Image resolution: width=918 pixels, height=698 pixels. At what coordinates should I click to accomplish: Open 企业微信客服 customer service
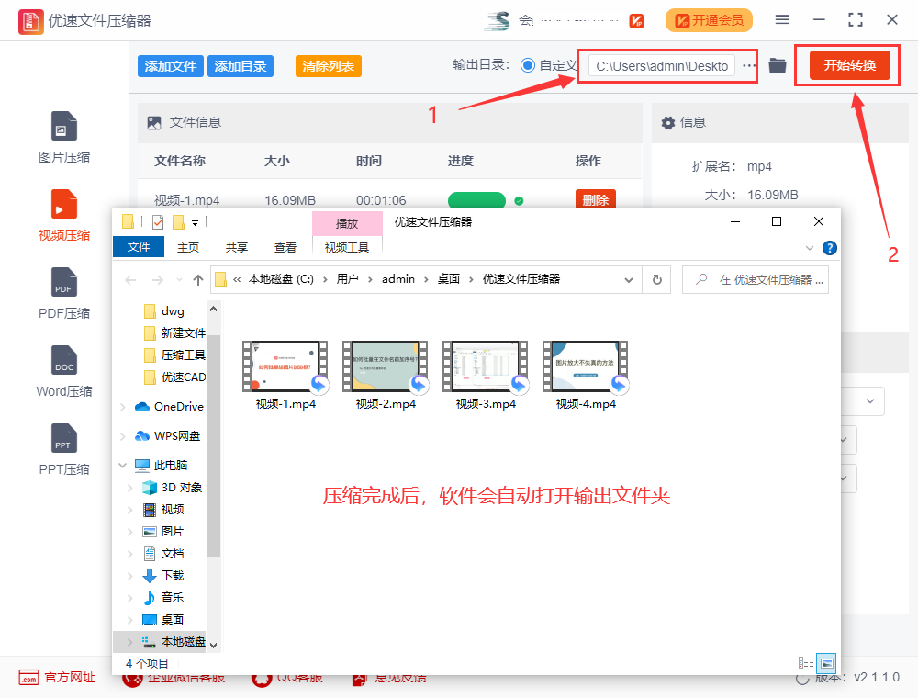tap(173, 678)
